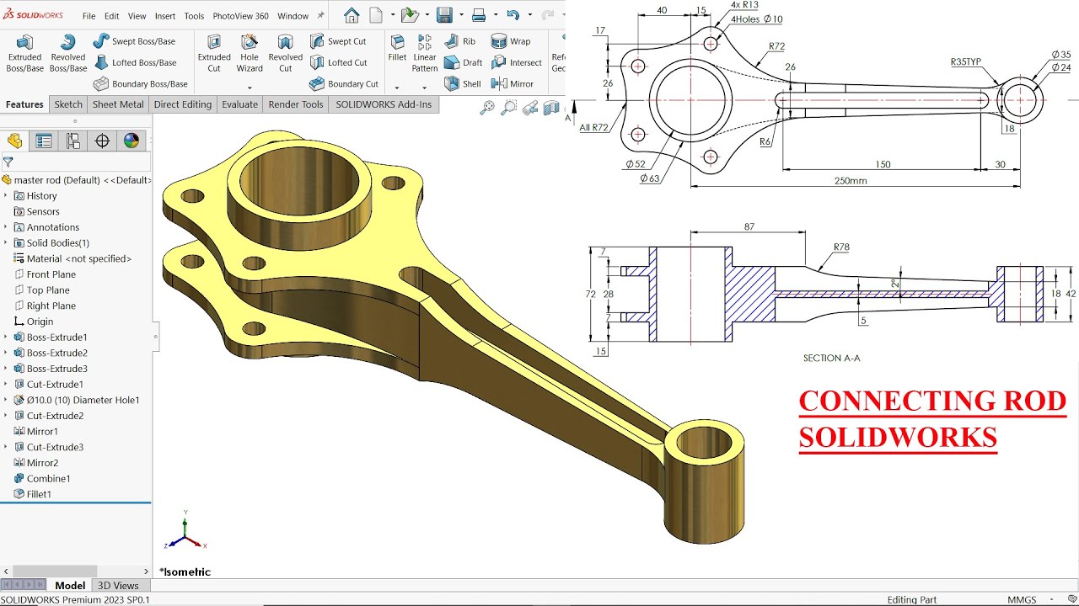
Task: Open the Hole Wizard dropdown arrow
Action: click(250, 88)
